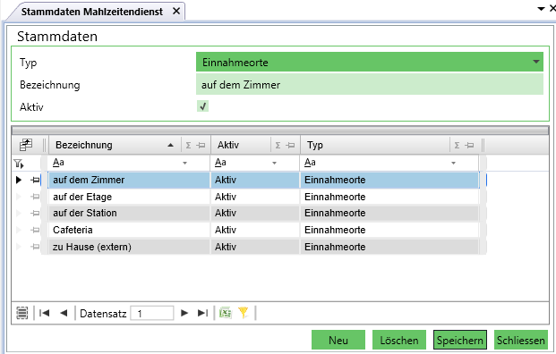Pin the 'auf dem Zimmer' row
Image resolution: width=556 pixels, height=354 pixels.
[35, 181]
